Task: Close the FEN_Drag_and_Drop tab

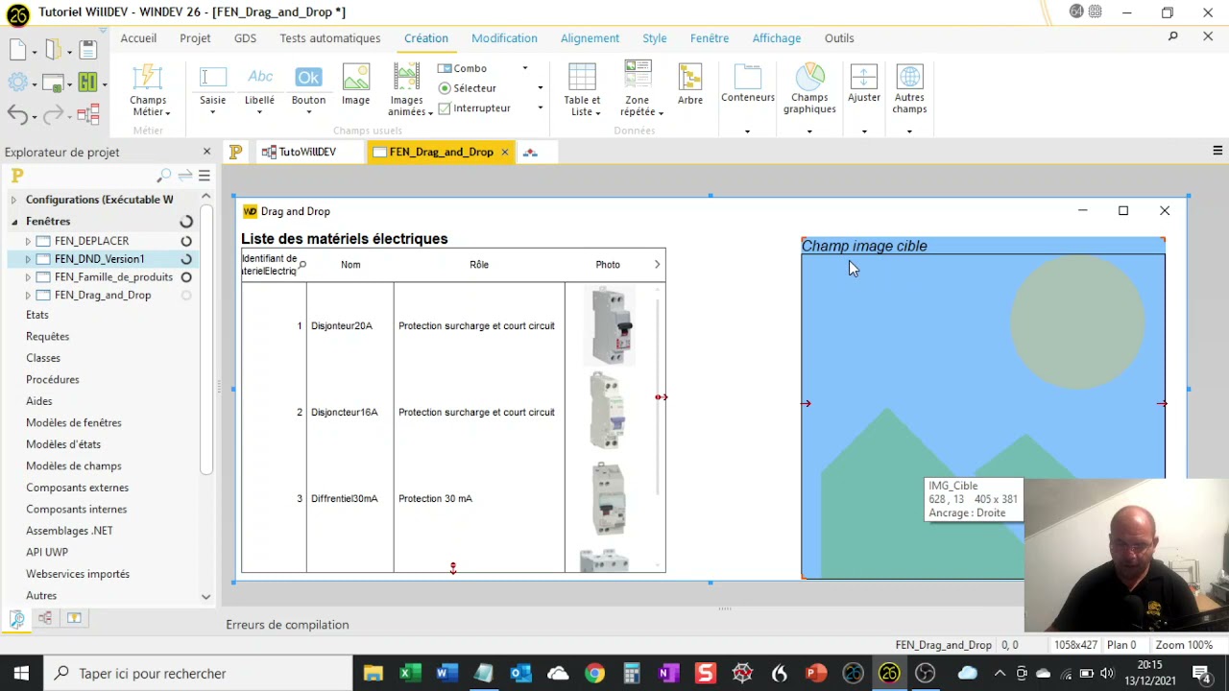Action: coord(504,152)
